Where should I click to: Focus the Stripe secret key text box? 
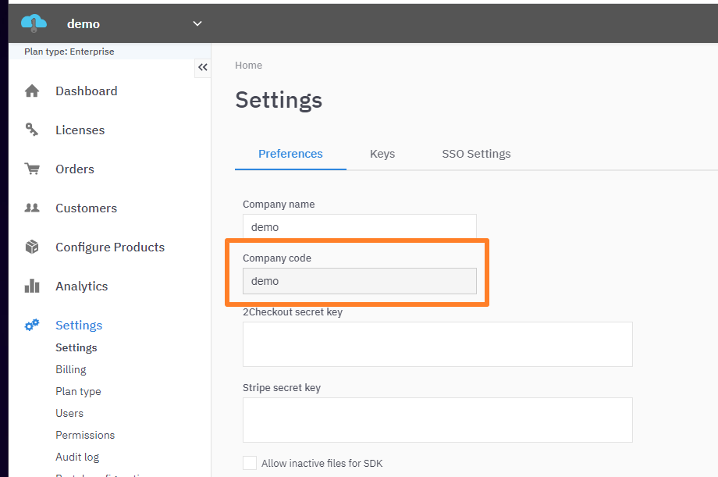[437, 420]
